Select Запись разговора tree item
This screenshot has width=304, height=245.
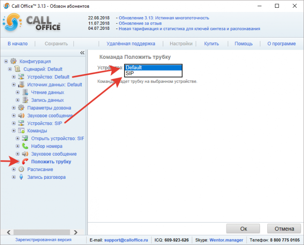click(47, 177)
